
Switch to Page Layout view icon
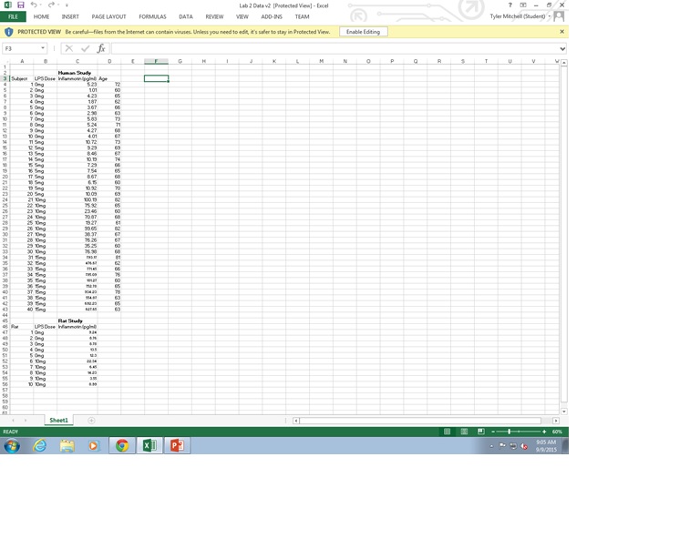tap(464, 432)
